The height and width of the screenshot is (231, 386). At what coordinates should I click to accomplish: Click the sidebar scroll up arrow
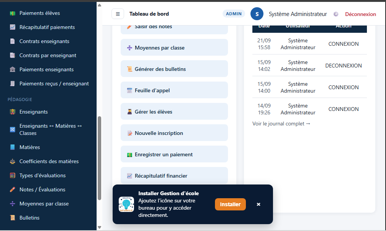point(99,5)
